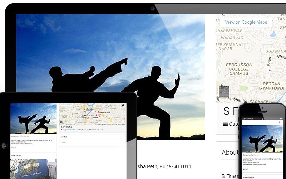Viewport: 286px width, 179px height.
Task: Click the S Fitness title on tablet
Action: (66, 127)
